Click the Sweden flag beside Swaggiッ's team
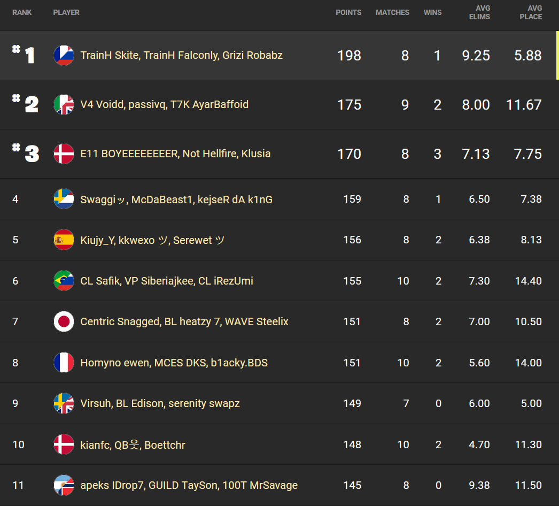The width and height of the screenshot is (559, 506). pyautogui.click(x=64, y=199)
